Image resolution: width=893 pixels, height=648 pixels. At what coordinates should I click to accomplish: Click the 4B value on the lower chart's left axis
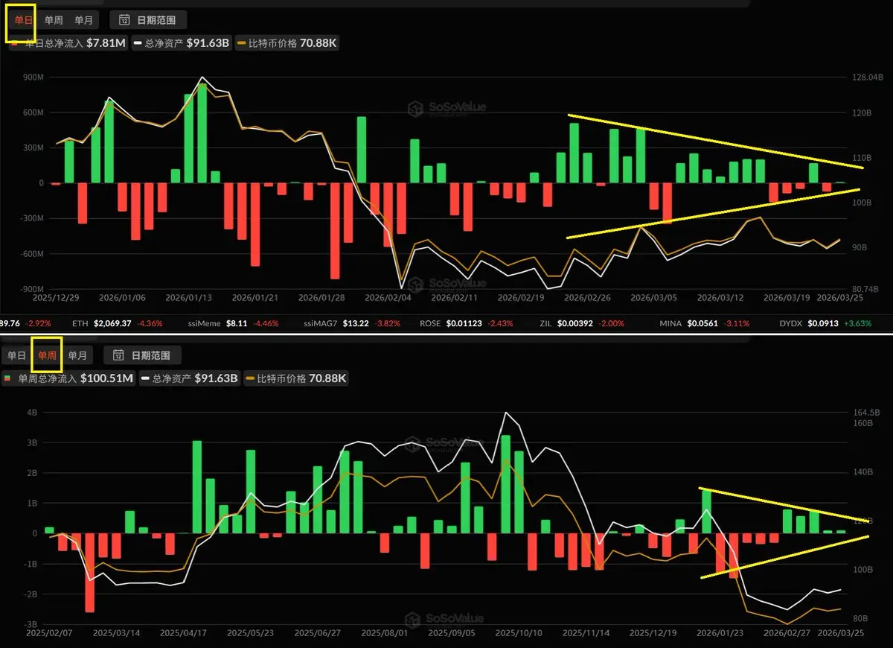pyautogui.click(x=31, y=412)
